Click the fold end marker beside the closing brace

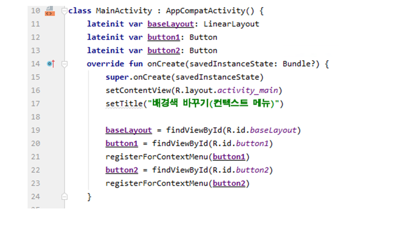65,197
